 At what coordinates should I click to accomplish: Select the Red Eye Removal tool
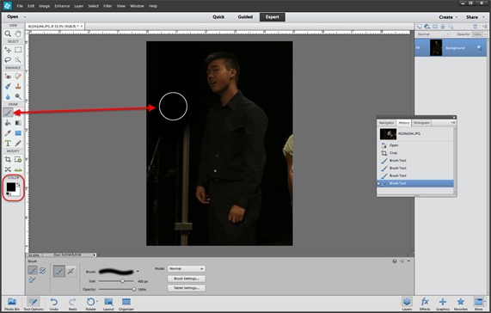point(8,76)
